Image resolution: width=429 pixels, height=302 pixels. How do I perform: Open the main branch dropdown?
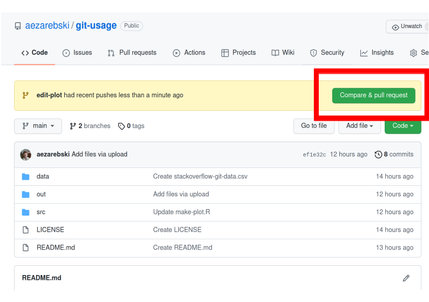tap(38, 126)
